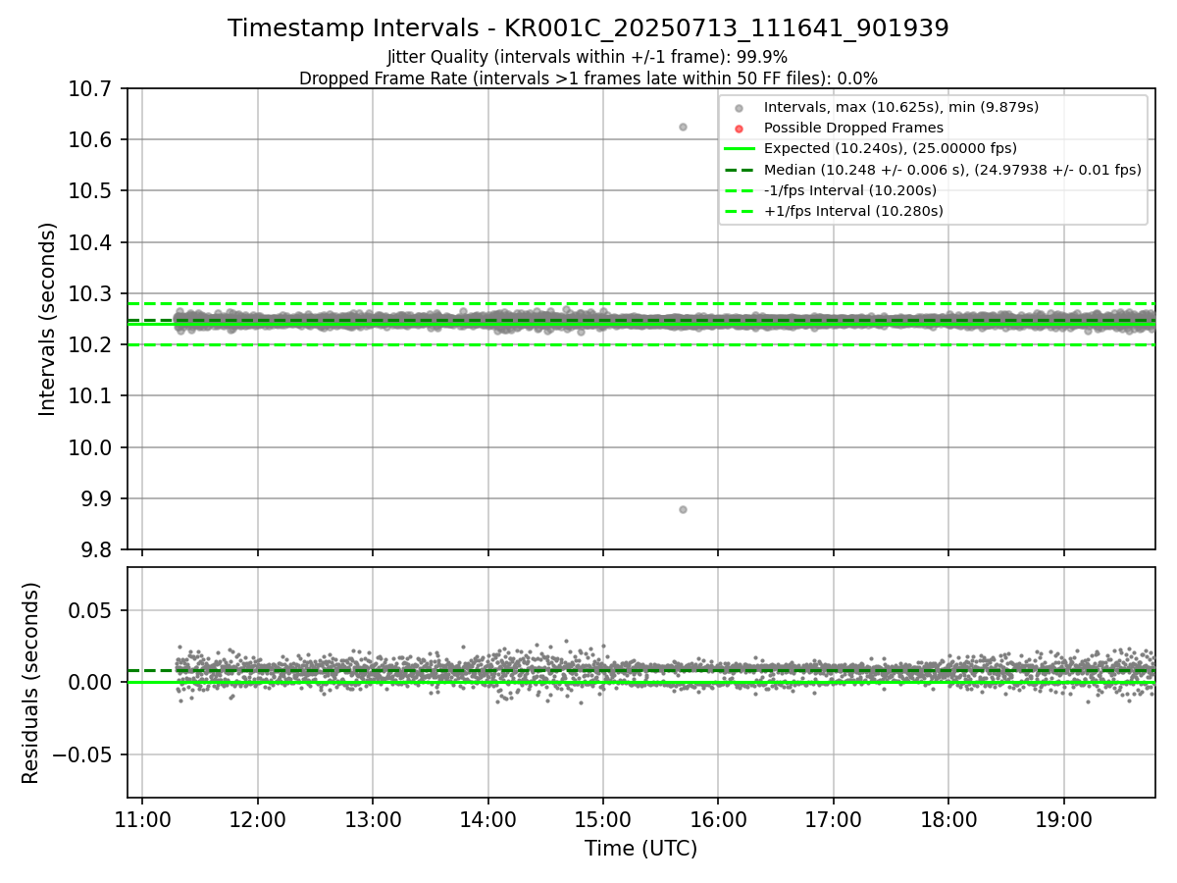
Task: Click the '+1/fps Interval (10.280s)' legend entry
Action: pyautogui.click(x=853, y=211)
